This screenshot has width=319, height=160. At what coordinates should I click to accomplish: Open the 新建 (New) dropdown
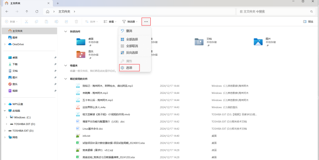(11, 22)
